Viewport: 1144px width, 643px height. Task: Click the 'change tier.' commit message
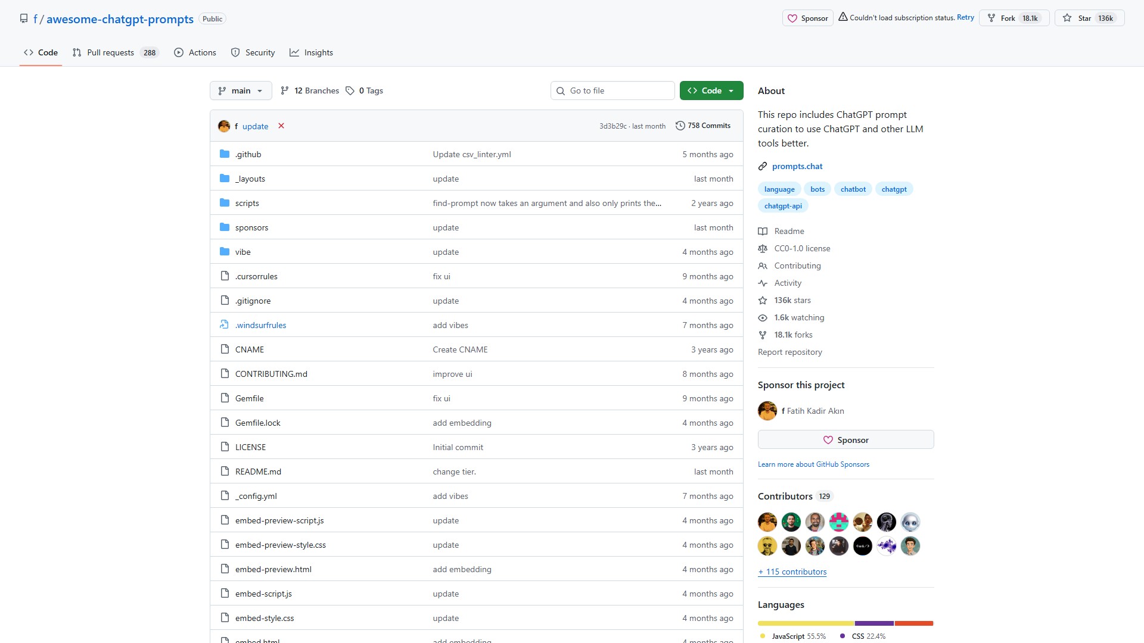[454, 472]
